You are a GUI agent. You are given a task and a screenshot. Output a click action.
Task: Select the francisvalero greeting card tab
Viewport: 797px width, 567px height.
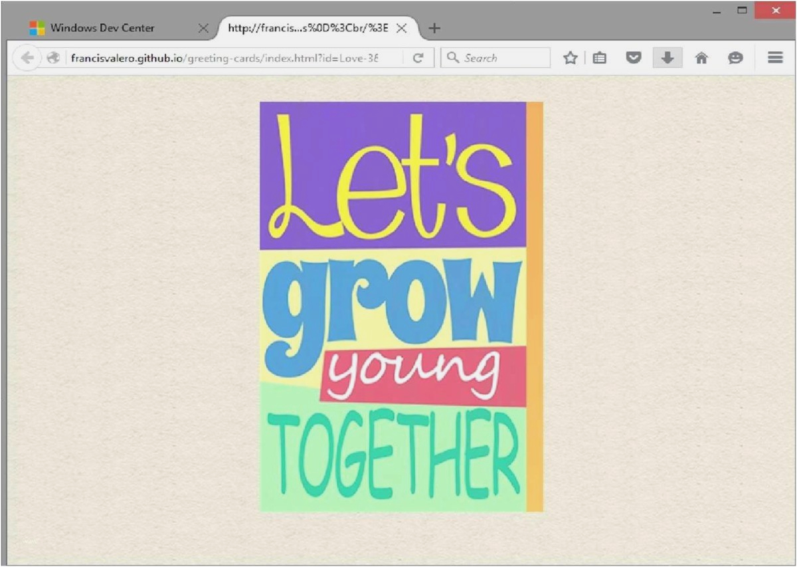(x=318, y=29)
